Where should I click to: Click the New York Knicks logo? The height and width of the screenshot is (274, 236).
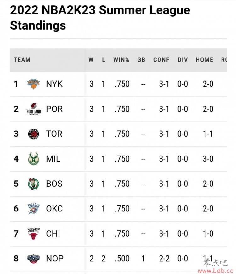click(x=33, y=84)
